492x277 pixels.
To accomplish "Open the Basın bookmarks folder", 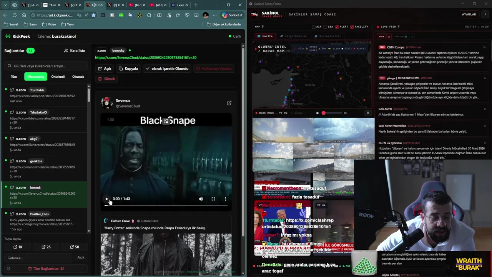I will (x=30, y=24).
